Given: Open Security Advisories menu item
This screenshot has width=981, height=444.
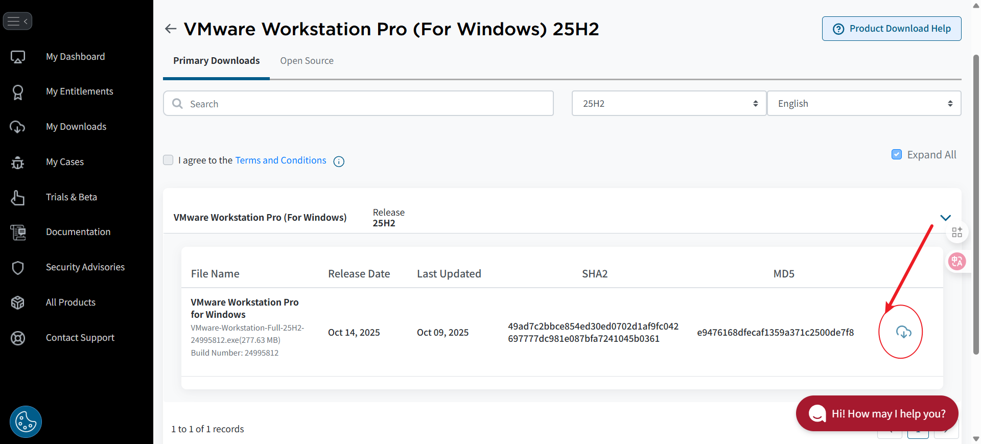Looking at the screenshot, I should click(x=85, y=267).
